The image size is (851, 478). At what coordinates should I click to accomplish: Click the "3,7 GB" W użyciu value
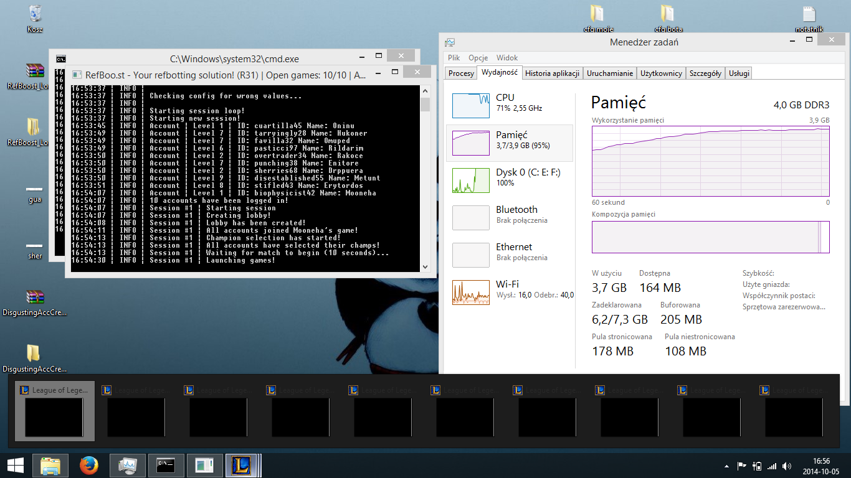(609, 288)
